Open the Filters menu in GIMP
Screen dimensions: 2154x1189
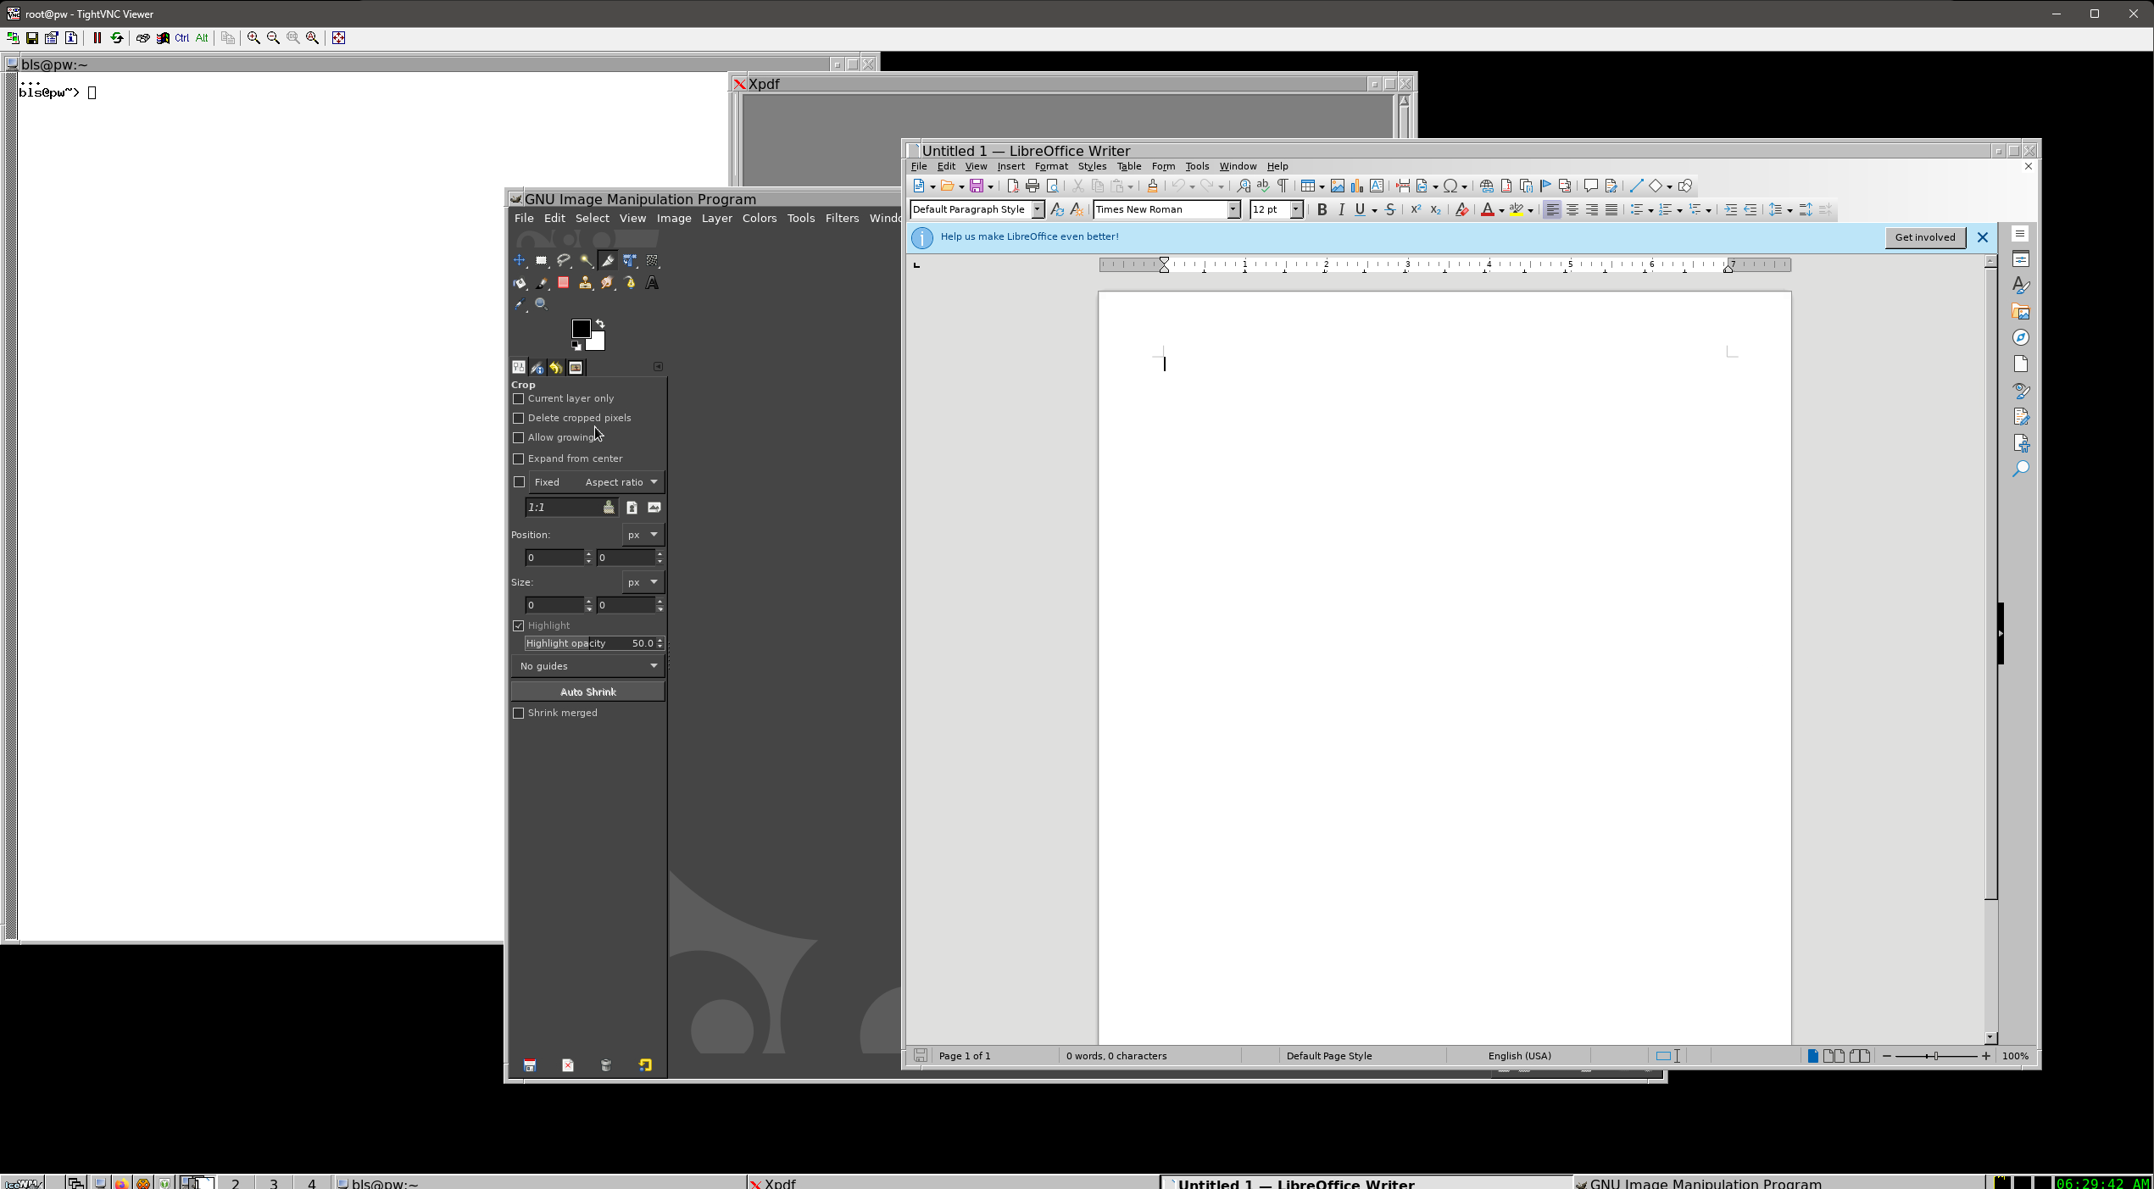[x=842, y=218]
